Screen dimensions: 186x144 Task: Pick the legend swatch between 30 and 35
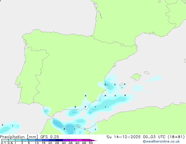(66, 140)
